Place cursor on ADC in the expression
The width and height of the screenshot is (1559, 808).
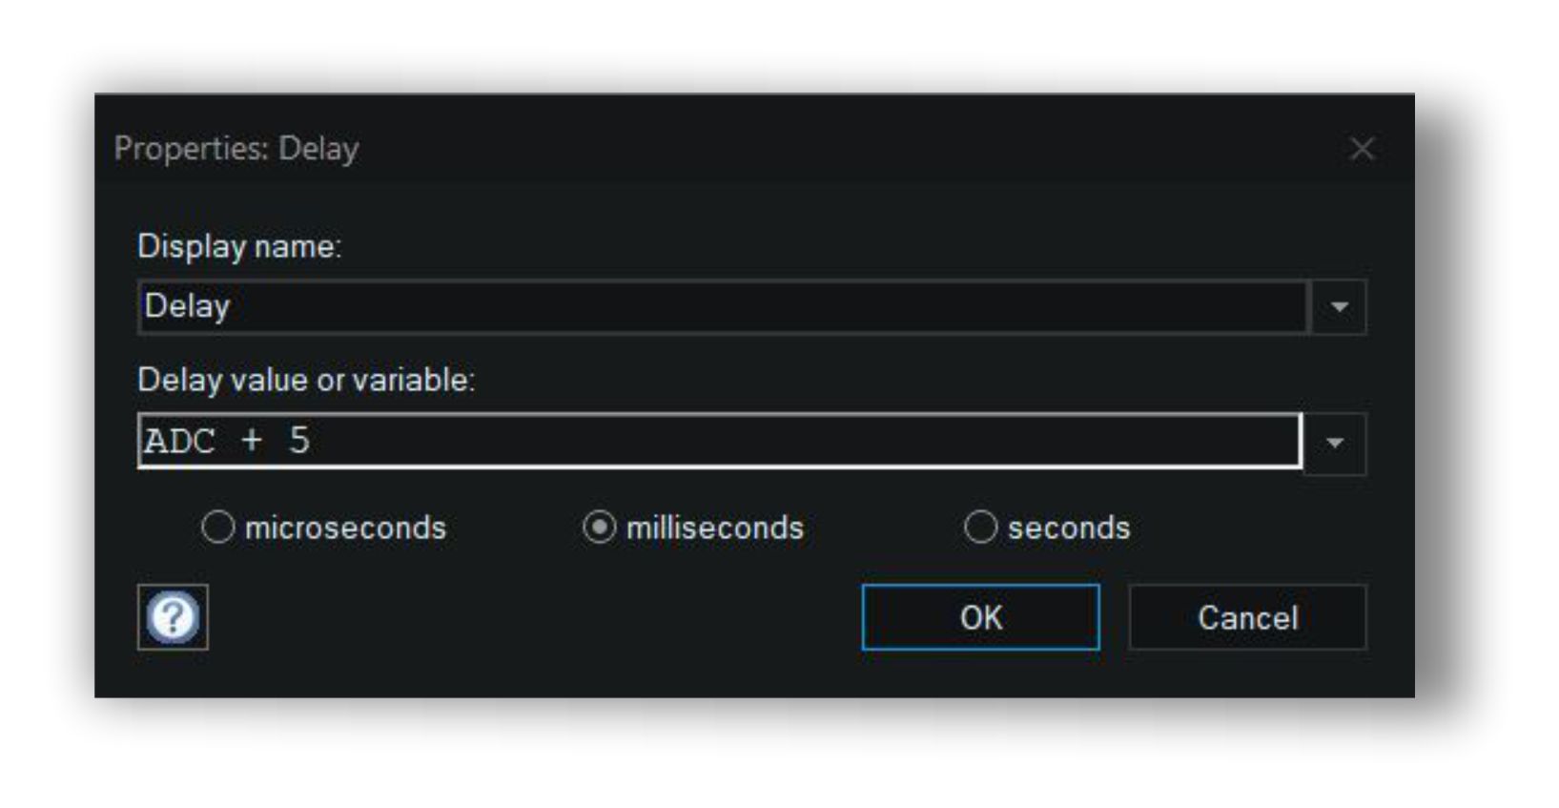179,441
